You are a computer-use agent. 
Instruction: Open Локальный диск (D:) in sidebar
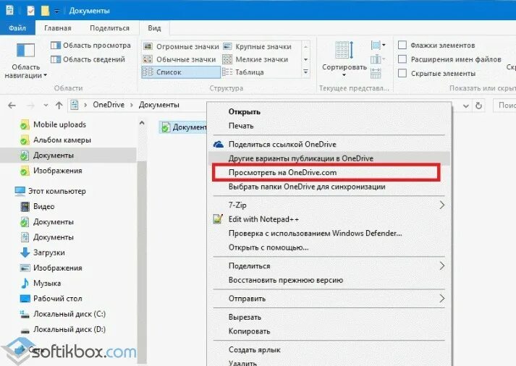coord(63,330)
